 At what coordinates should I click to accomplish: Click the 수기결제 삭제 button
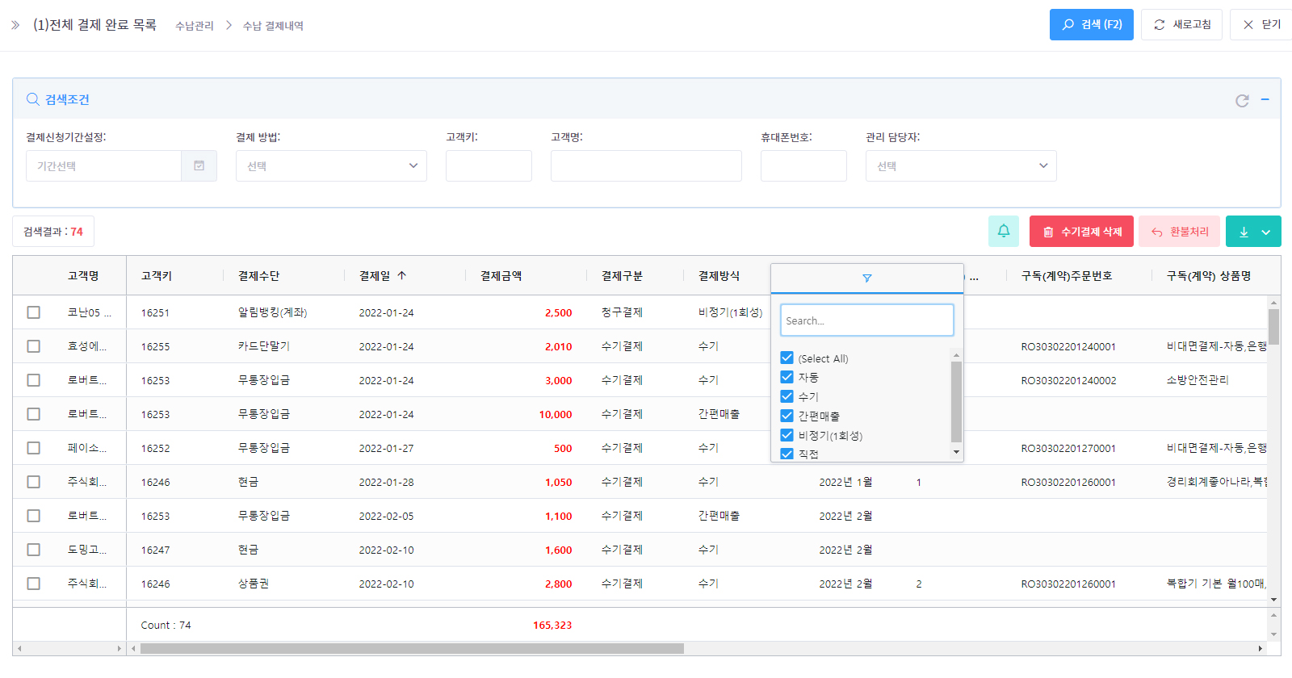point(1081,232)
